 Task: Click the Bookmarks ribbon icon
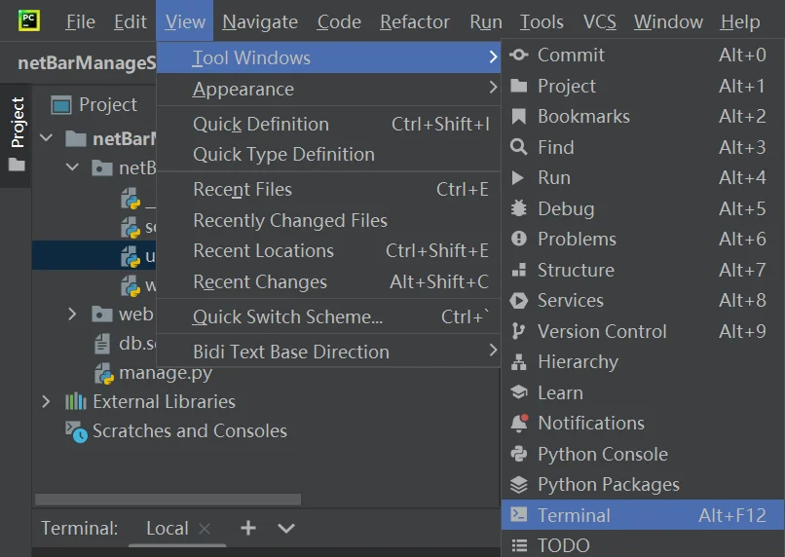coord(519,117)
